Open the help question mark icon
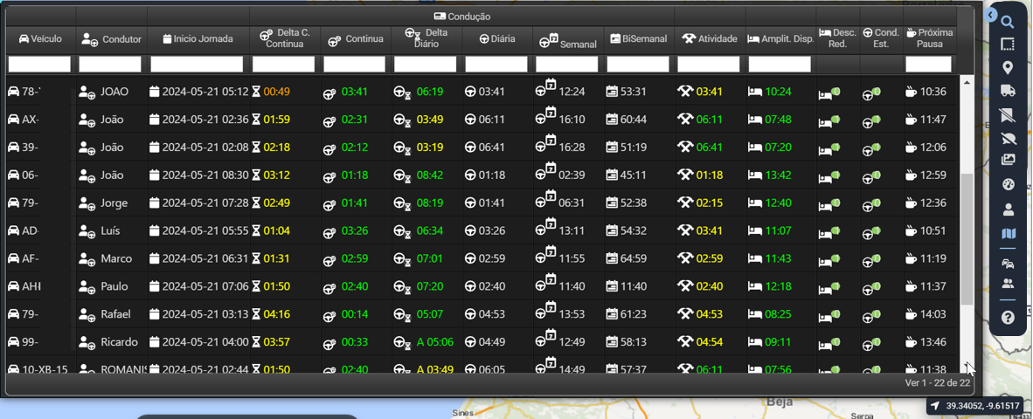 tap(1008, 318)
